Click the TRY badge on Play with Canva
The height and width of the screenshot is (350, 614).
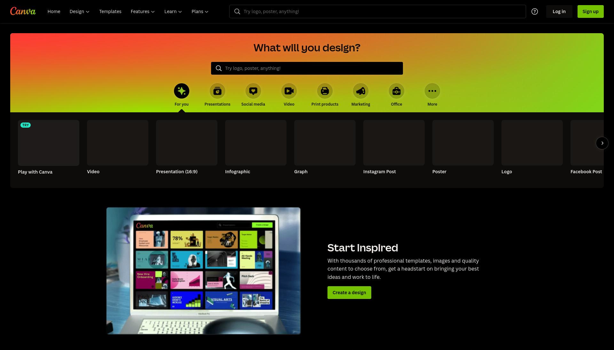tap(26, 125)
